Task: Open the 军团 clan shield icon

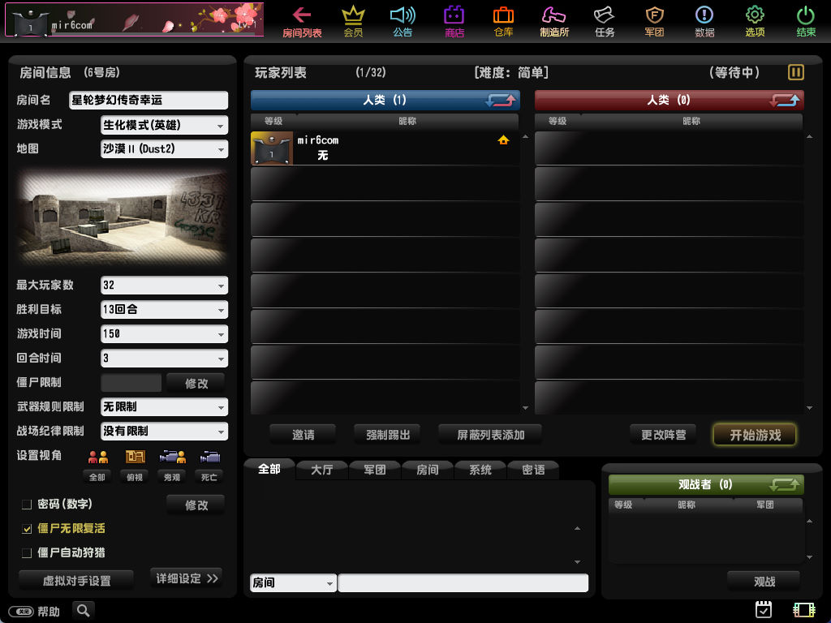Action: tap(654, 15)
